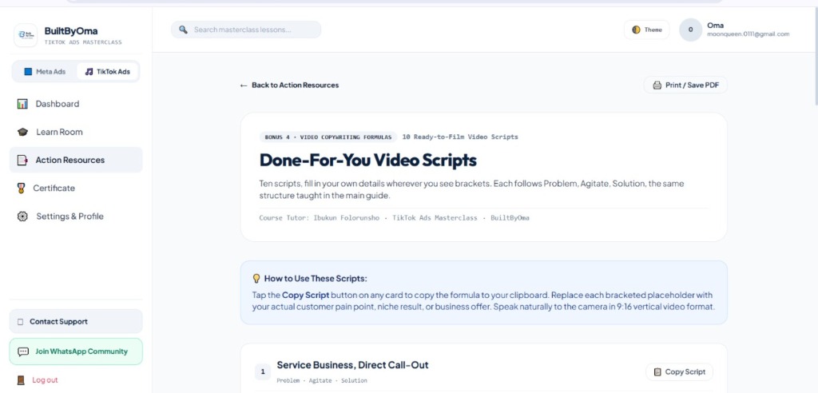Screen dimensions: 818x393
Task: Copy Script for Service Business card
Action: [x=679, y=372]
